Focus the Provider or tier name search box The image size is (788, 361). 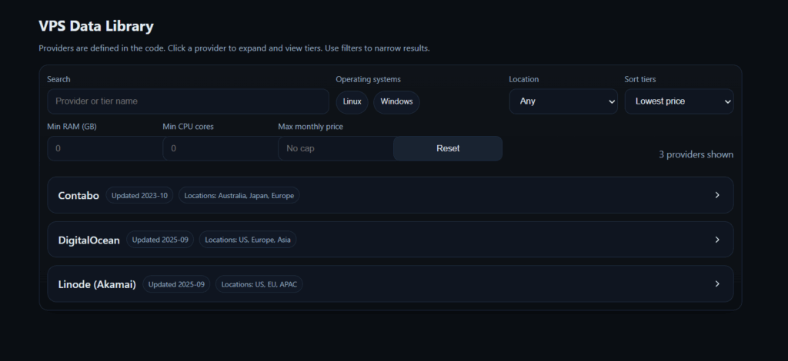pyautogui.click(x=188, y=101)
